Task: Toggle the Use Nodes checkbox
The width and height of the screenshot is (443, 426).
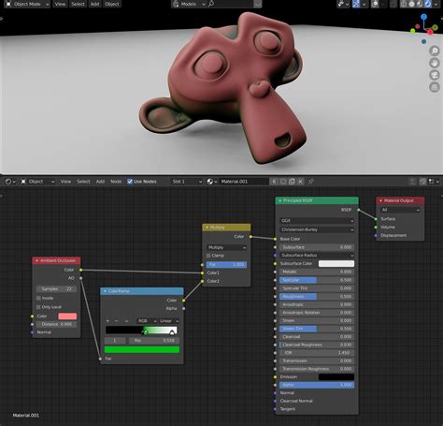Action: 130,182
